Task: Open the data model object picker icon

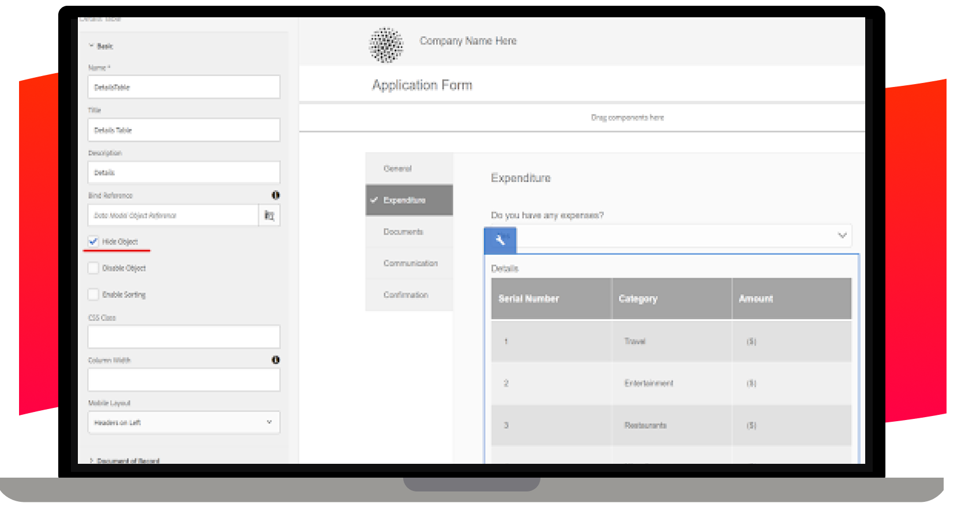Action: coord(269,215)
